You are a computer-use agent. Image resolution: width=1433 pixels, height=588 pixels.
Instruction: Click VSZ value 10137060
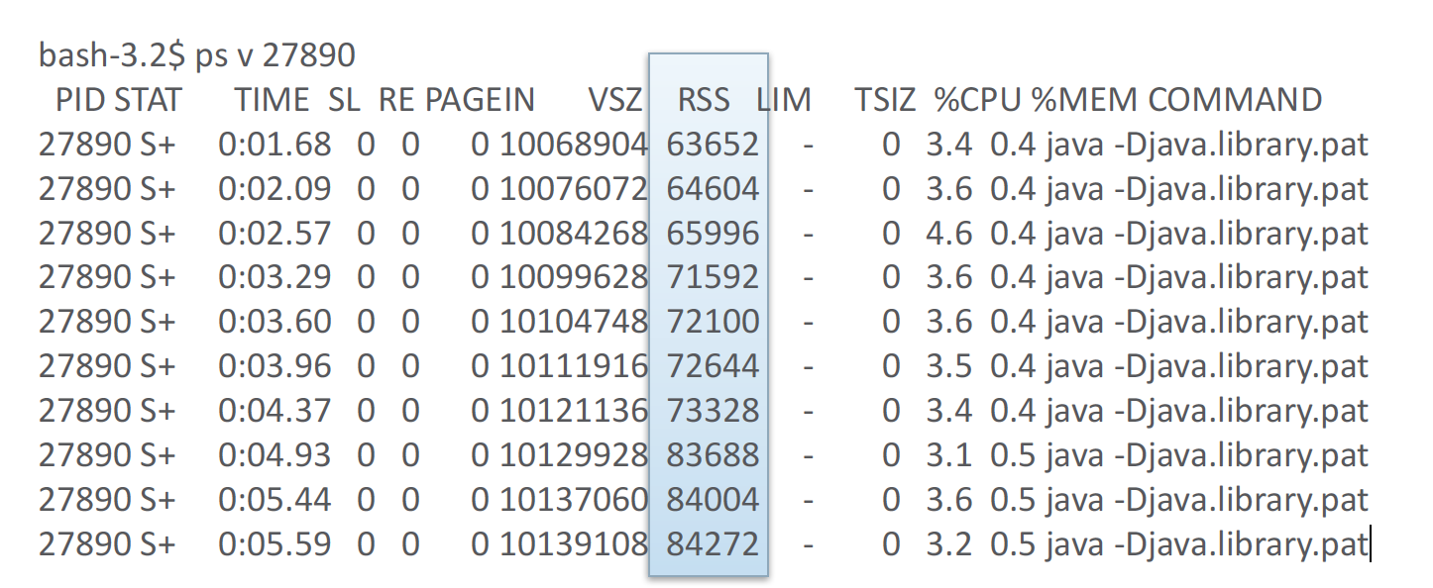click(574, 499)
